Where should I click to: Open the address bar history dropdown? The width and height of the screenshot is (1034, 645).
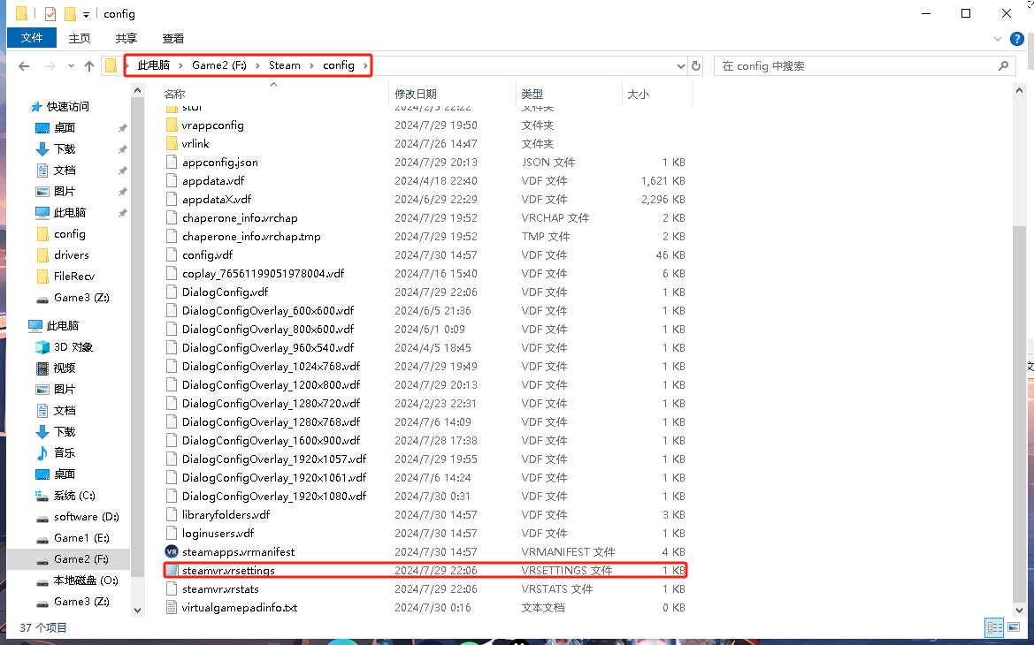point(680,66)
